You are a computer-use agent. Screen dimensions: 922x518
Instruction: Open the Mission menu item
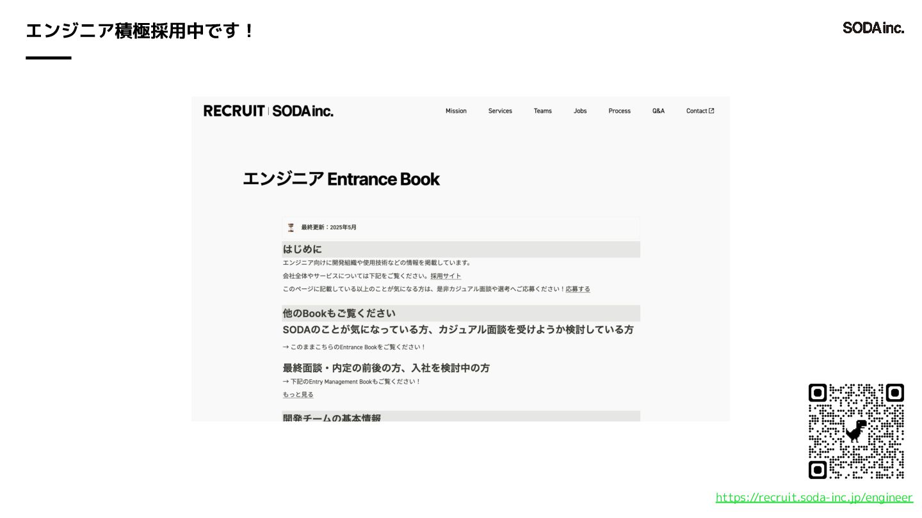click(x=456, y=111)
